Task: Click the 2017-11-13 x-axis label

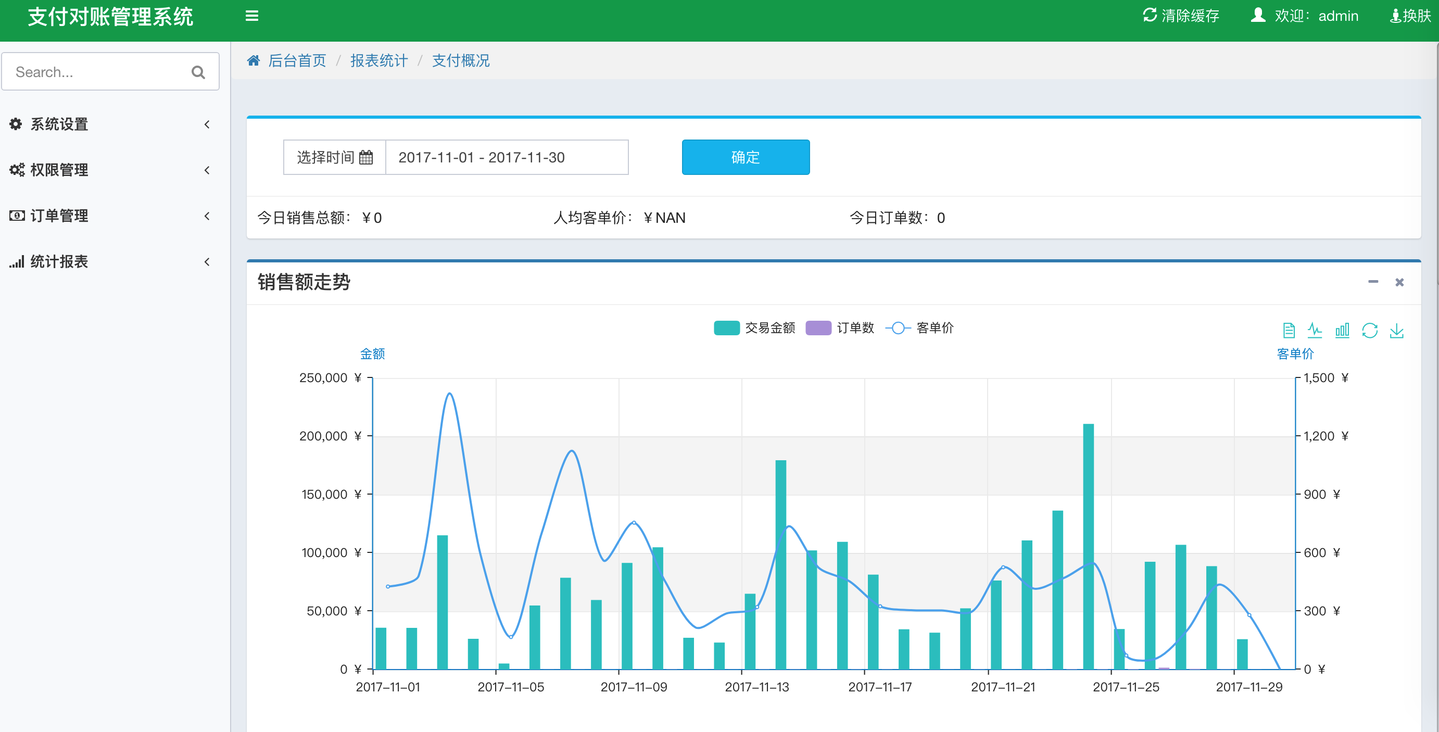Action: (x=757, y=687)
